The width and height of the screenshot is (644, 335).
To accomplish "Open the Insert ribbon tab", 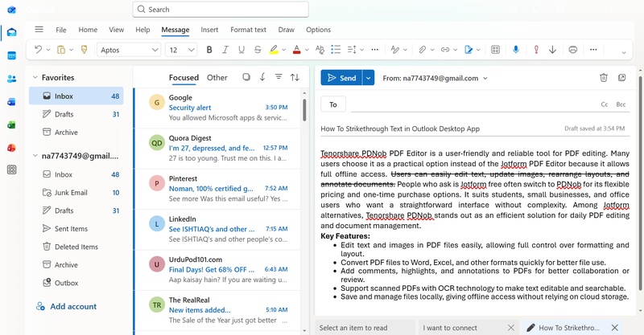I will point(209,30).
